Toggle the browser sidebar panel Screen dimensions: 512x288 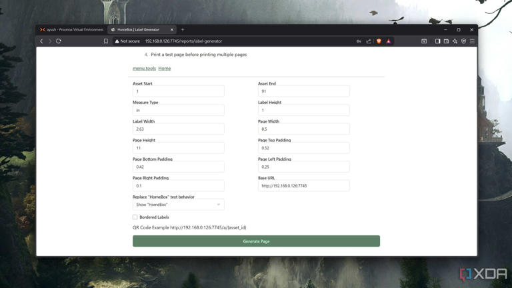point(437,41)
